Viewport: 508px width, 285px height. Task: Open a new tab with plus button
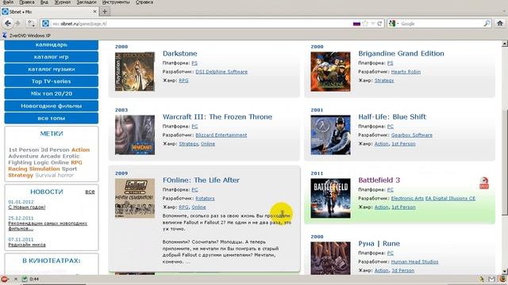coord(105,12)
